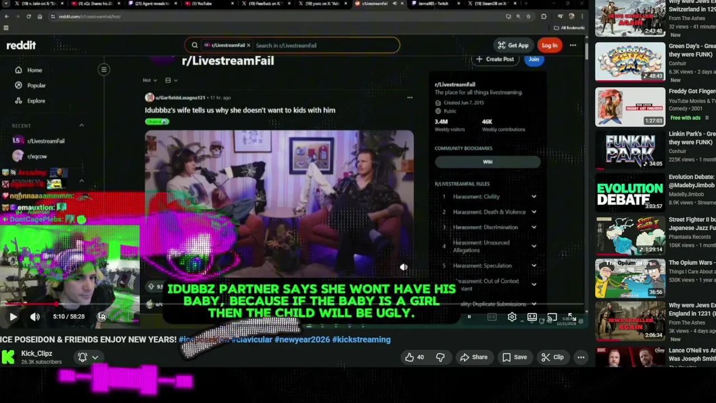
Task: Cast the video with the player's cast icon
Action: click(x=552, y=317)
